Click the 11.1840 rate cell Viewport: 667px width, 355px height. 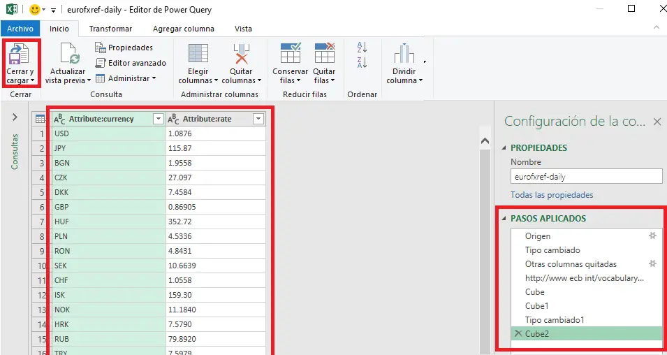(216, 310)
